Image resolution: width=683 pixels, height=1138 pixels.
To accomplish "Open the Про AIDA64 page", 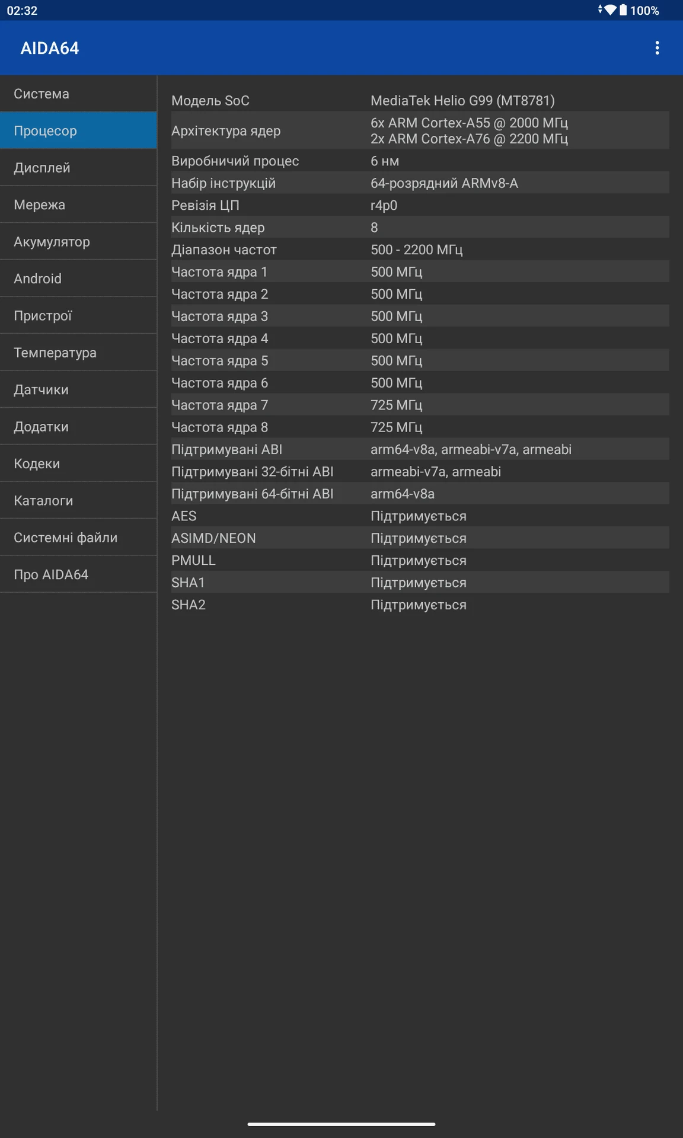I will coord(78,574).
